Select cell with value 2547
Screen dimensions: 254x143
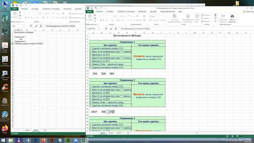point(93,112)
